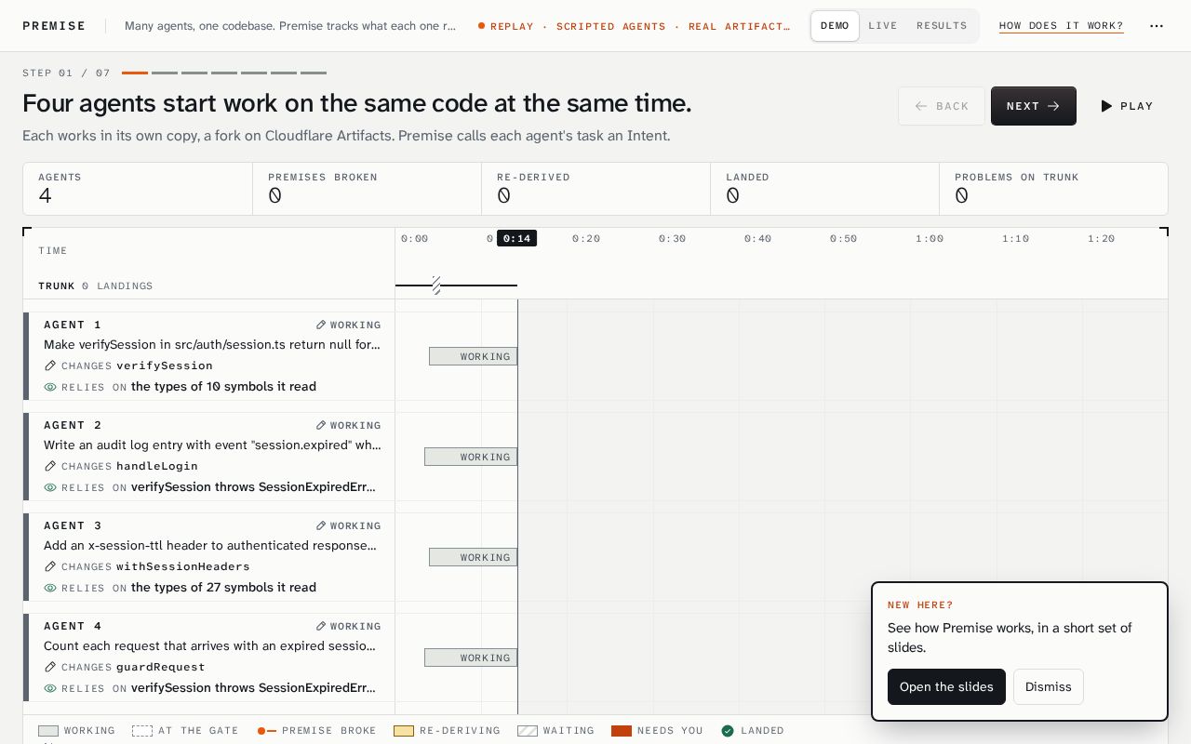Click the 0:14 timeline marker
Viewport: 1191px width, 744px height.
pos(516,238)
